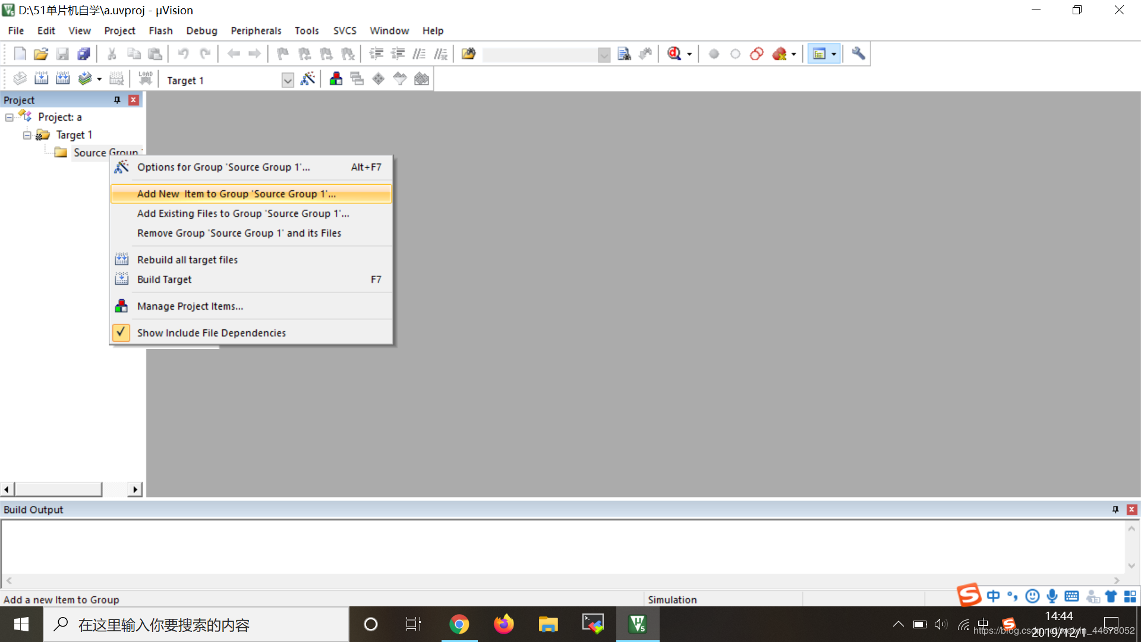Open Configuration wrench icon
The image size is (1141, 642).
click(858, 54)
